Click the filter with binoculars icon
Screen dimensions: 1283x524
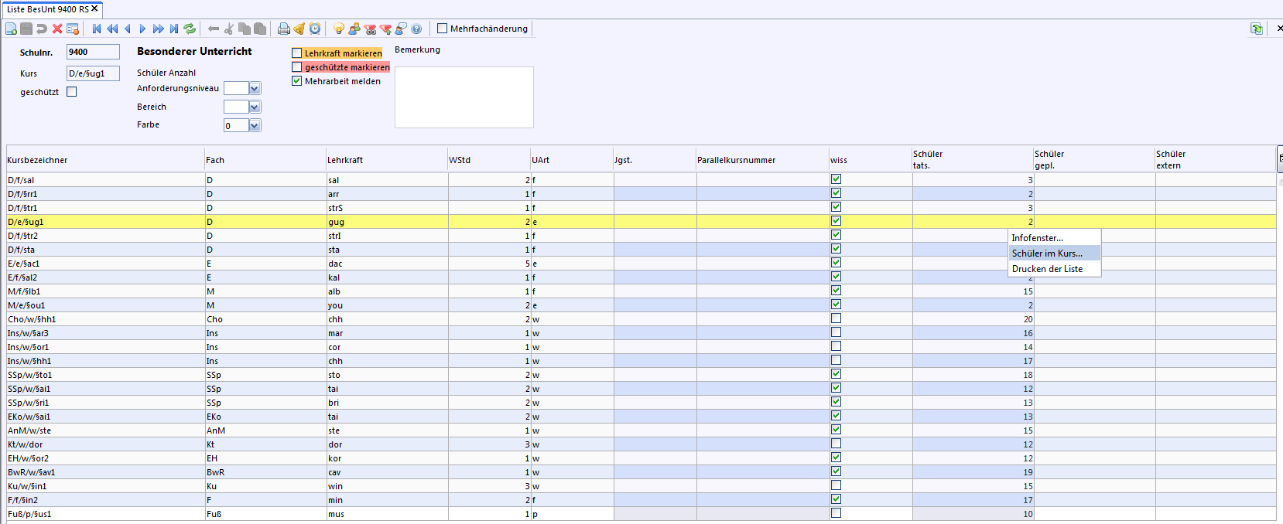pos(370,29)
